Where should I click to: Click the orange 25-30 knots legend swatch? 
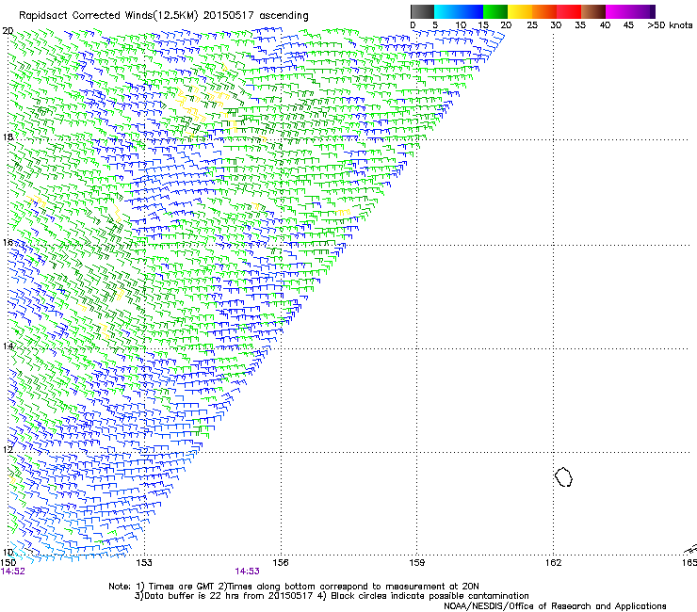544,11
